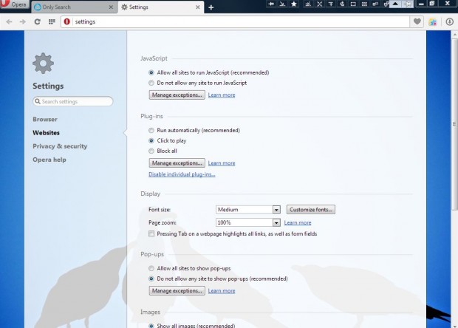This screenshot has height=328, width=458.
Task: Open the Websites settings section
Action: pos(46,132)
